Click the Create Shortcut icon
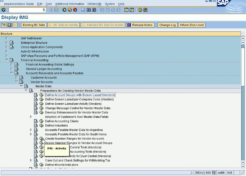Screen dimensions: 246x176 point(132,10)
